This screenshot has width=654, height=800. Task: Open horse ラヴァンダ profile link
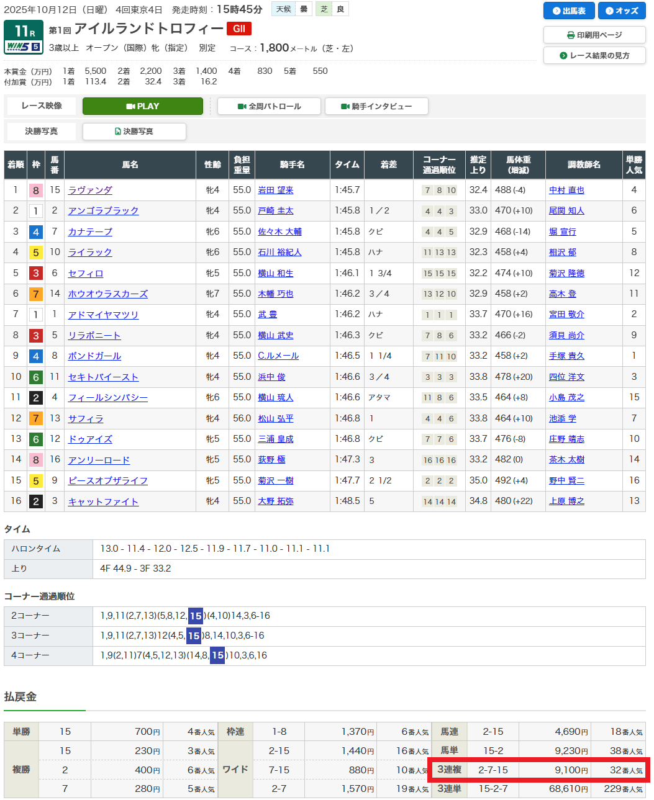point(90,190)
